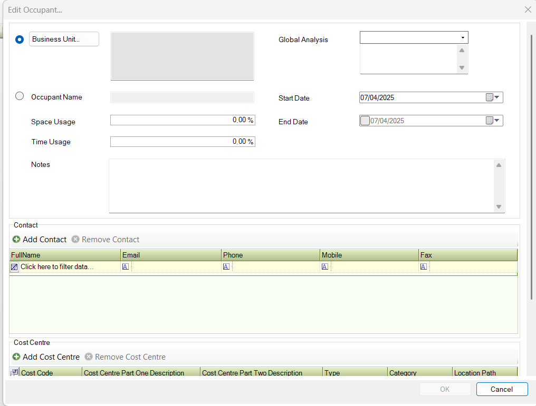Image resolution: width=536 pixels, height=406 pixels.
Task: Click the Phone column filter operator icon
Action: [x=226, y=266]
